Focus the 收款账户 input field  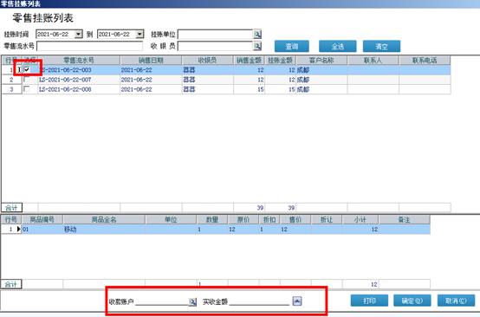pyautogui.click(x=162, y=302)
